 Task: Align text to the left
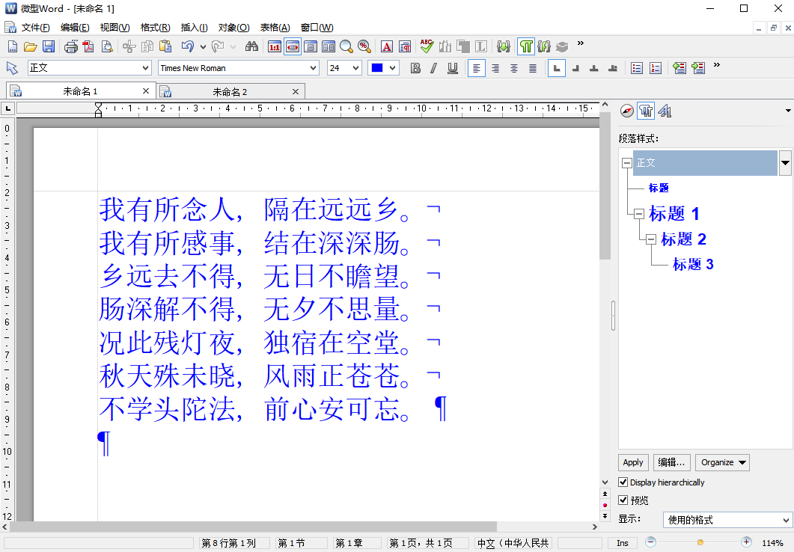(x=477, y=68)
